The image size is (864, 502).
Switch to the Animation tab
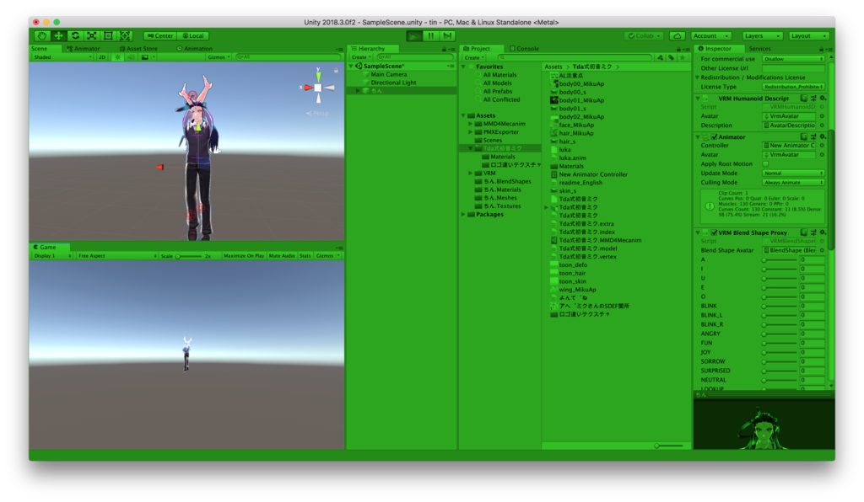click(x=195, y=48)
